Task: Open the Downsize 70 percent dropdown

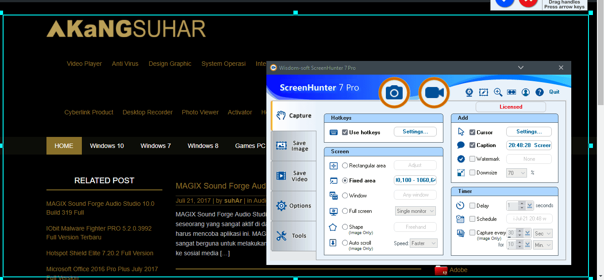Action: pyautogui.click(x=516, y=173)
